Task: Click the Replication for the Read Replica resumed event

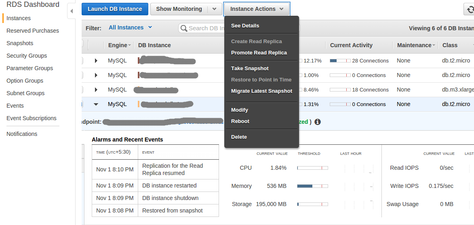Action: [173, 169]
